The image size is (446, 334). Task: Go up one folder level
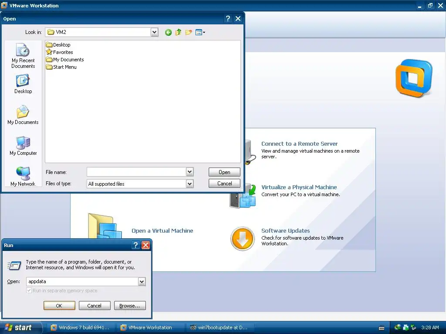click(178, 32)
